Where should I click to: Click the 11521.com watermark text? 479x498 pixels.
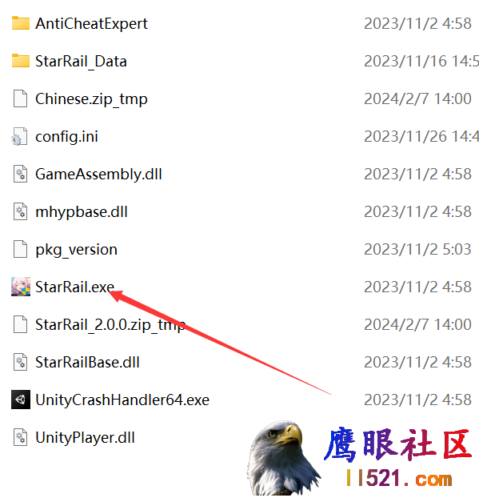399,478
